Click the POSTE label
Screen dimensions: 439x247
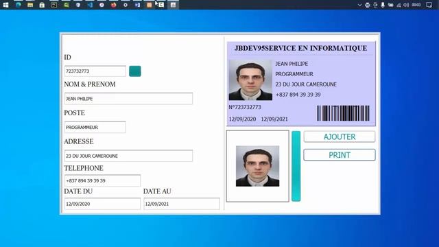[x=75, y=113]
